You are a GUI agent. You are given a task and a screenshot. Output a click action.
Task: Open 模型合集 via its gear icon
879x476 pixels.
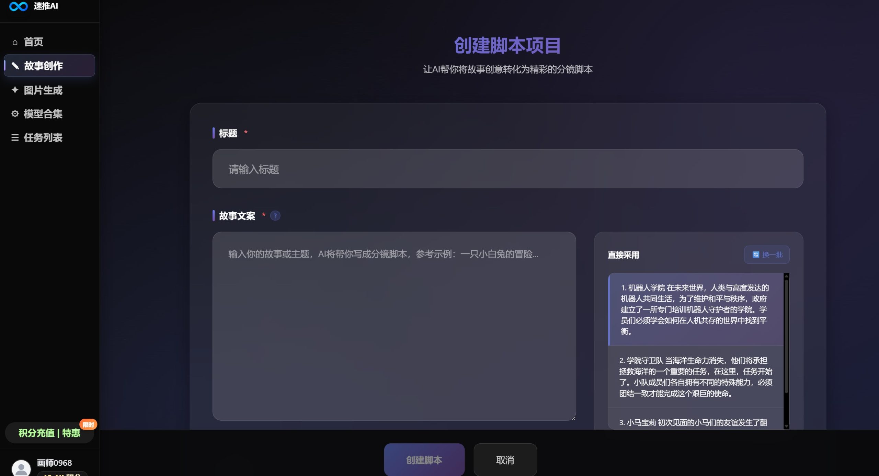coord(15,114)
